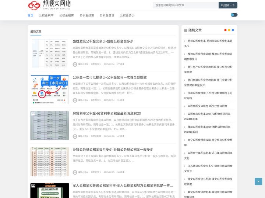
Task: Click the blue dot in 随机文章 header
Action: coord(233,30)
